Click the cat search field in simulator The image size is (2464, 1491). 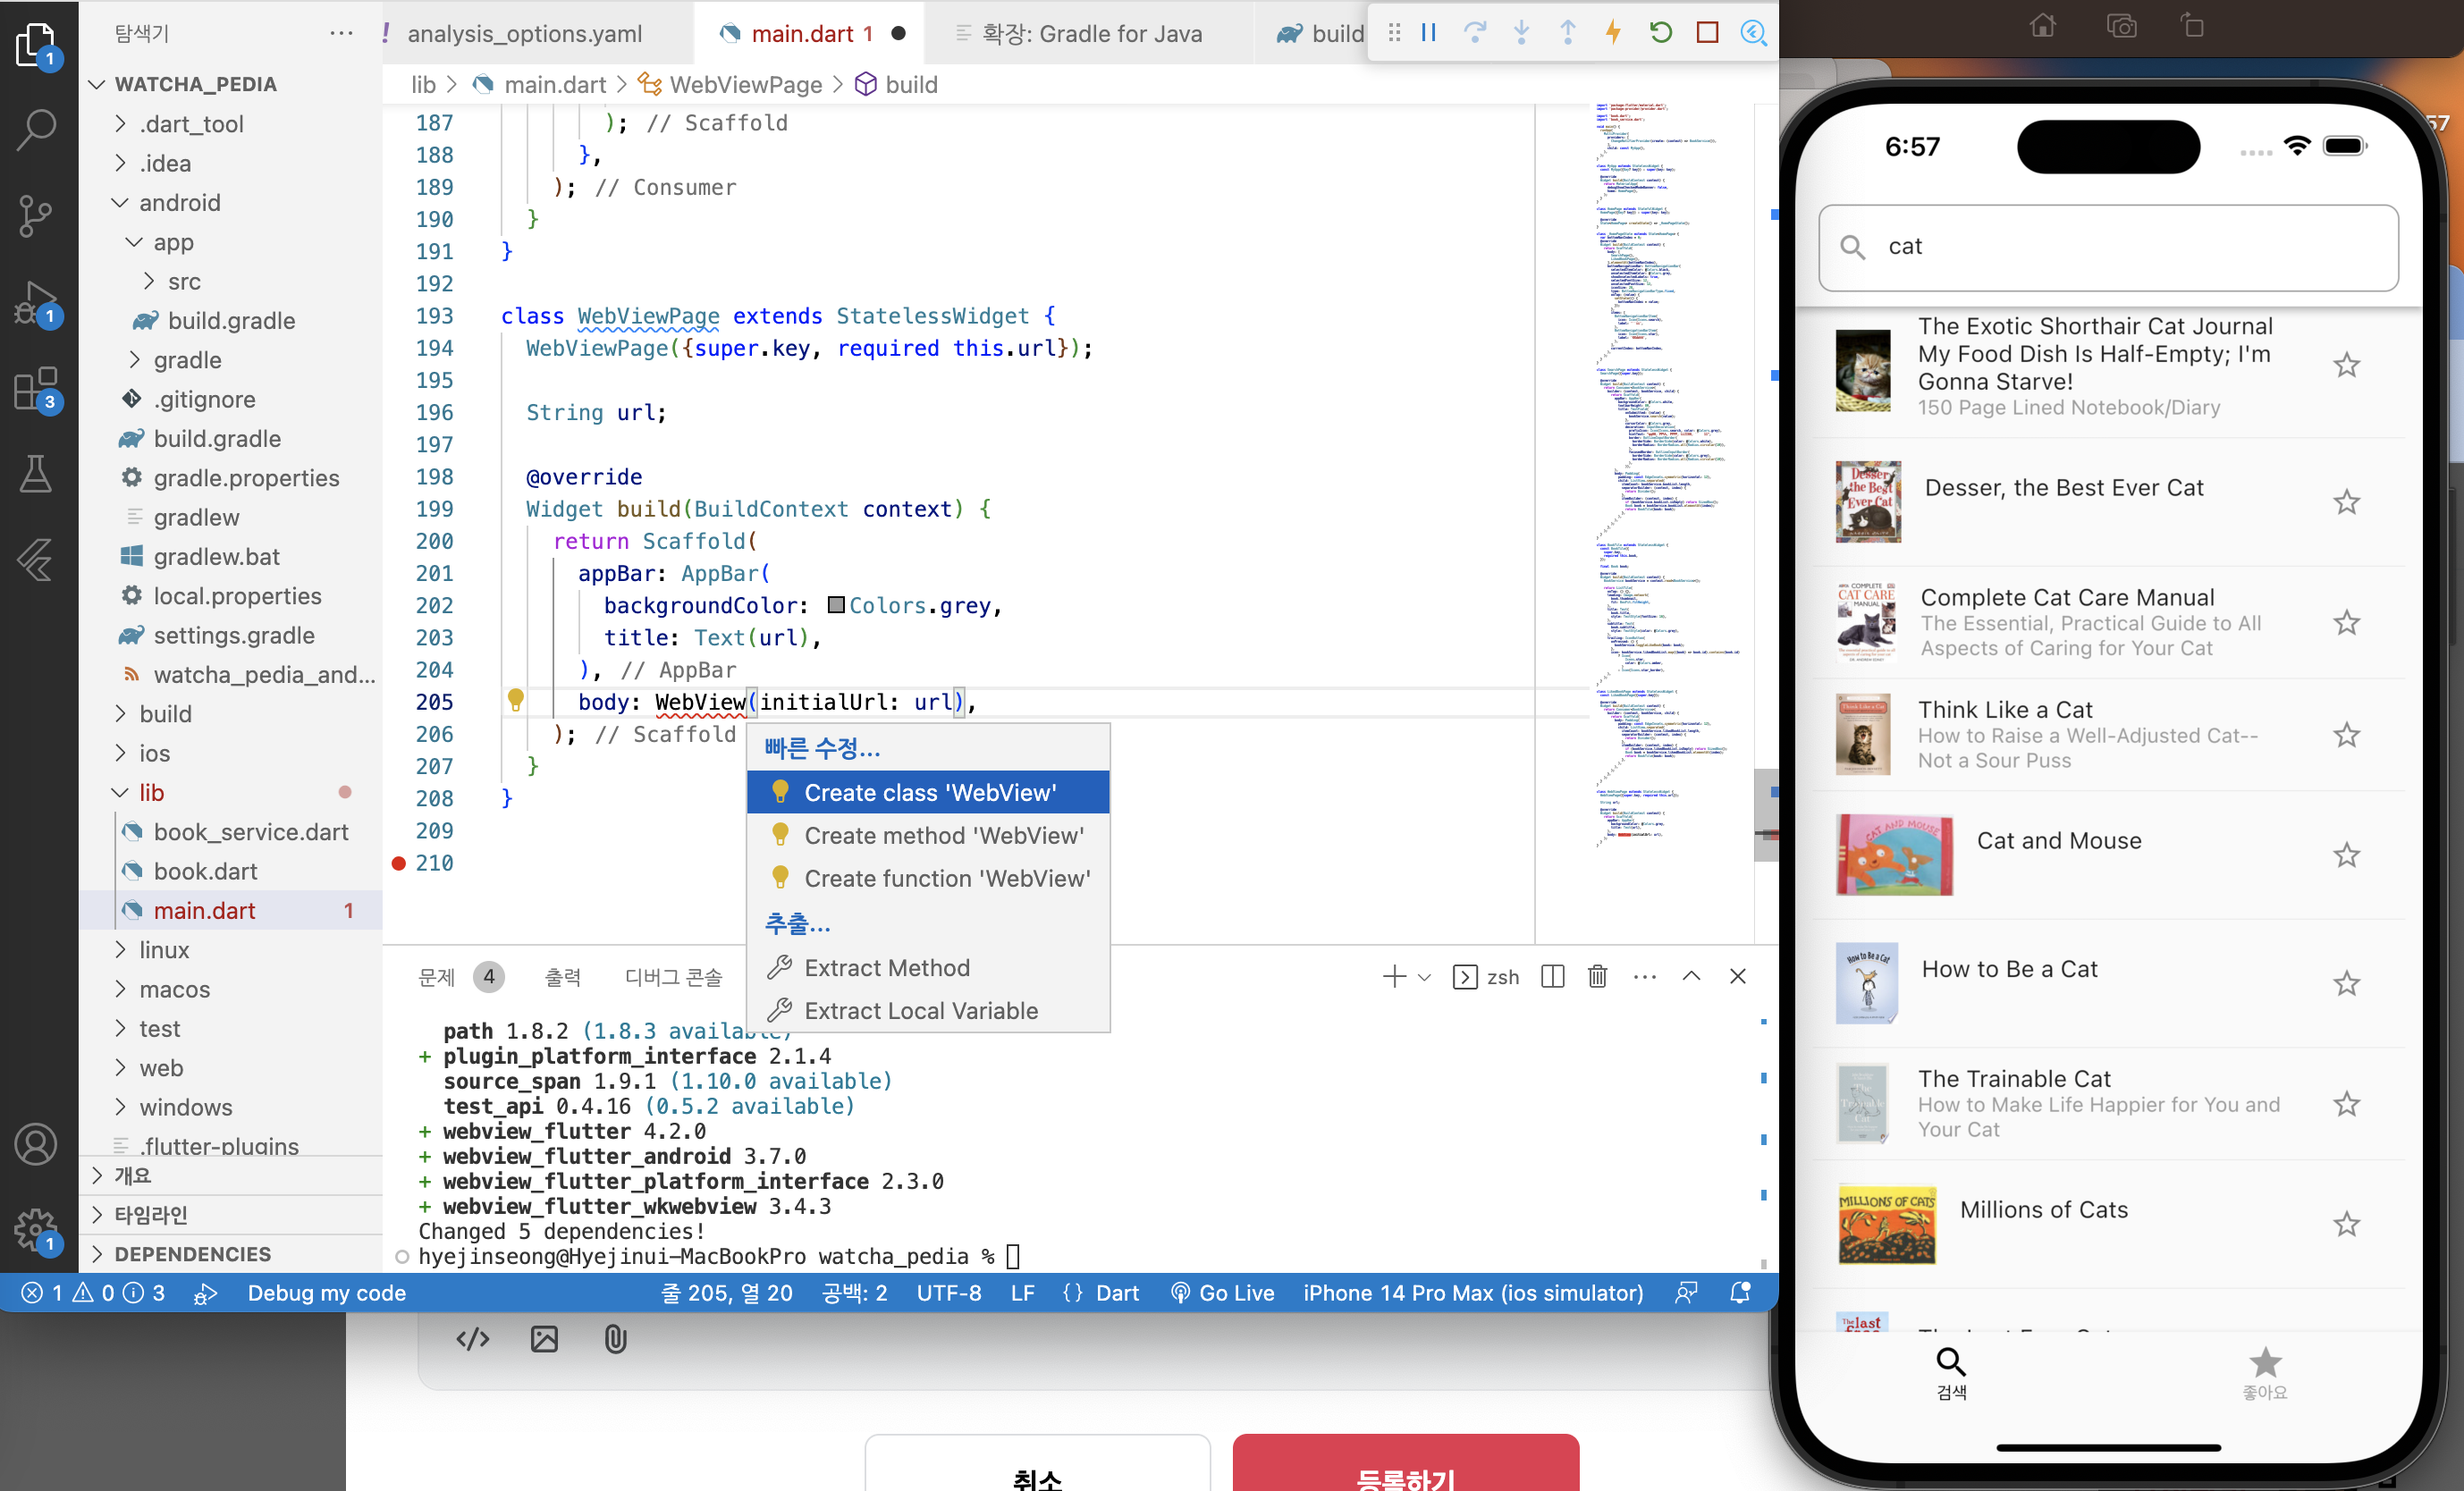2108,247
